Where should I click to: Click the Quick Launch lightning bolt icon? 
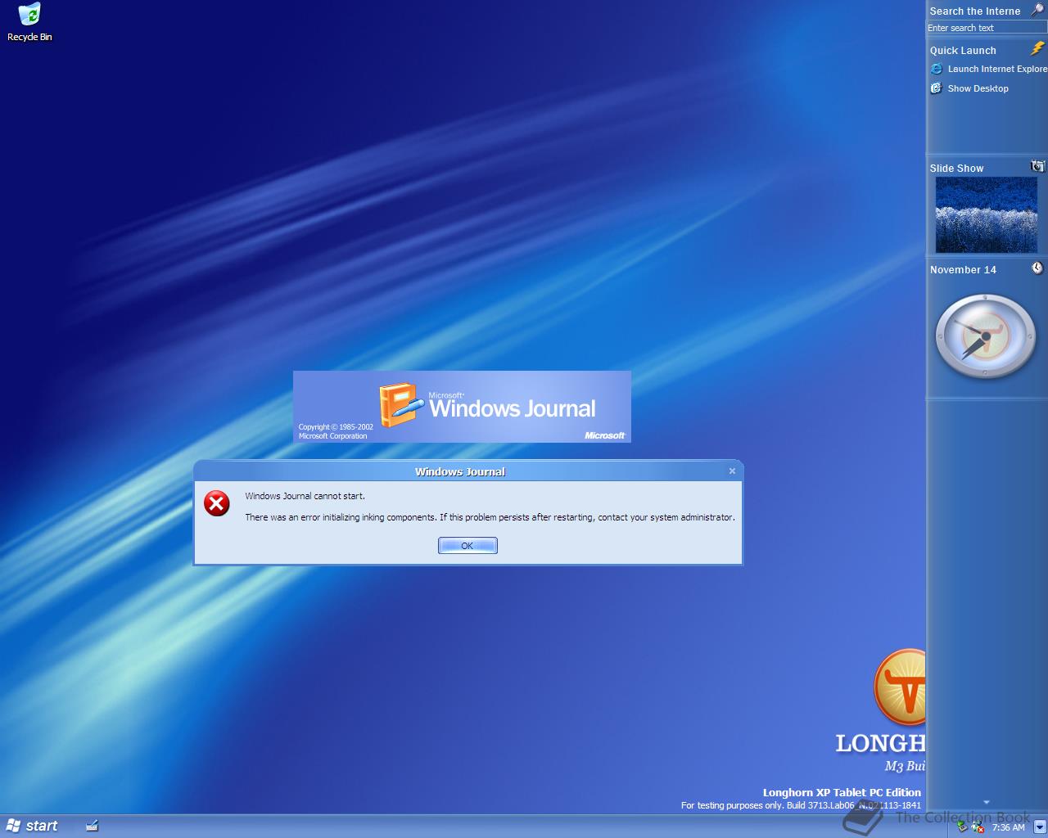tap(1037, 49)
